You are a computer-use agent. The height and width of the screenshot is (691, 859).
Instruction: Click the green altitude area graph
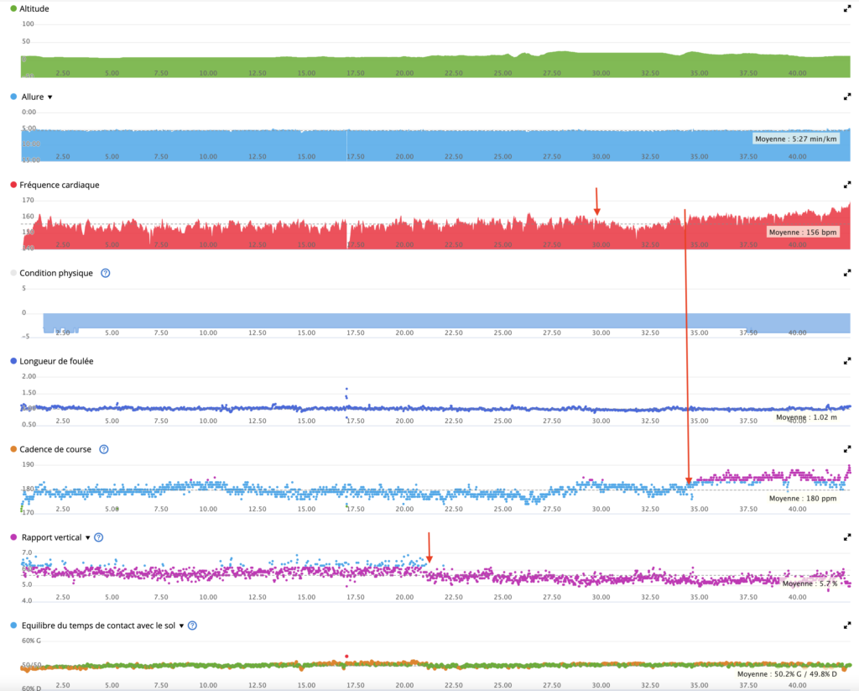pos(435,65)
